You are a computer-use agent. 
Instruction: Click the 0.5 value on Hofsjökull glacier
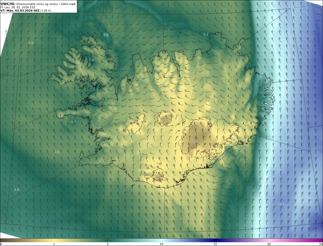tap(164, 120)
